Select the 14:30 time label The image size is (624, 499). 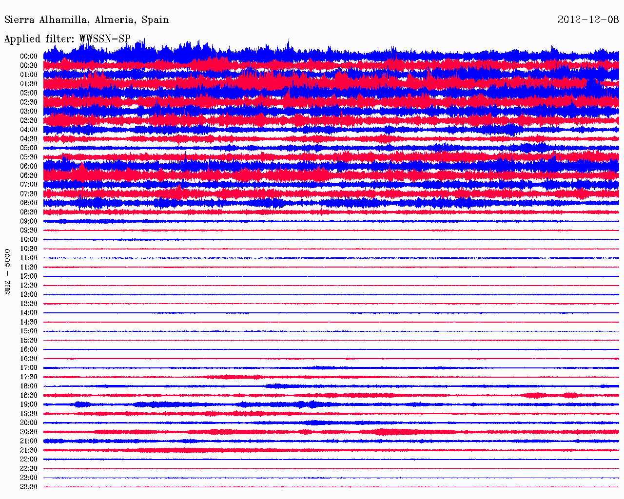click(x=29, y=322)
